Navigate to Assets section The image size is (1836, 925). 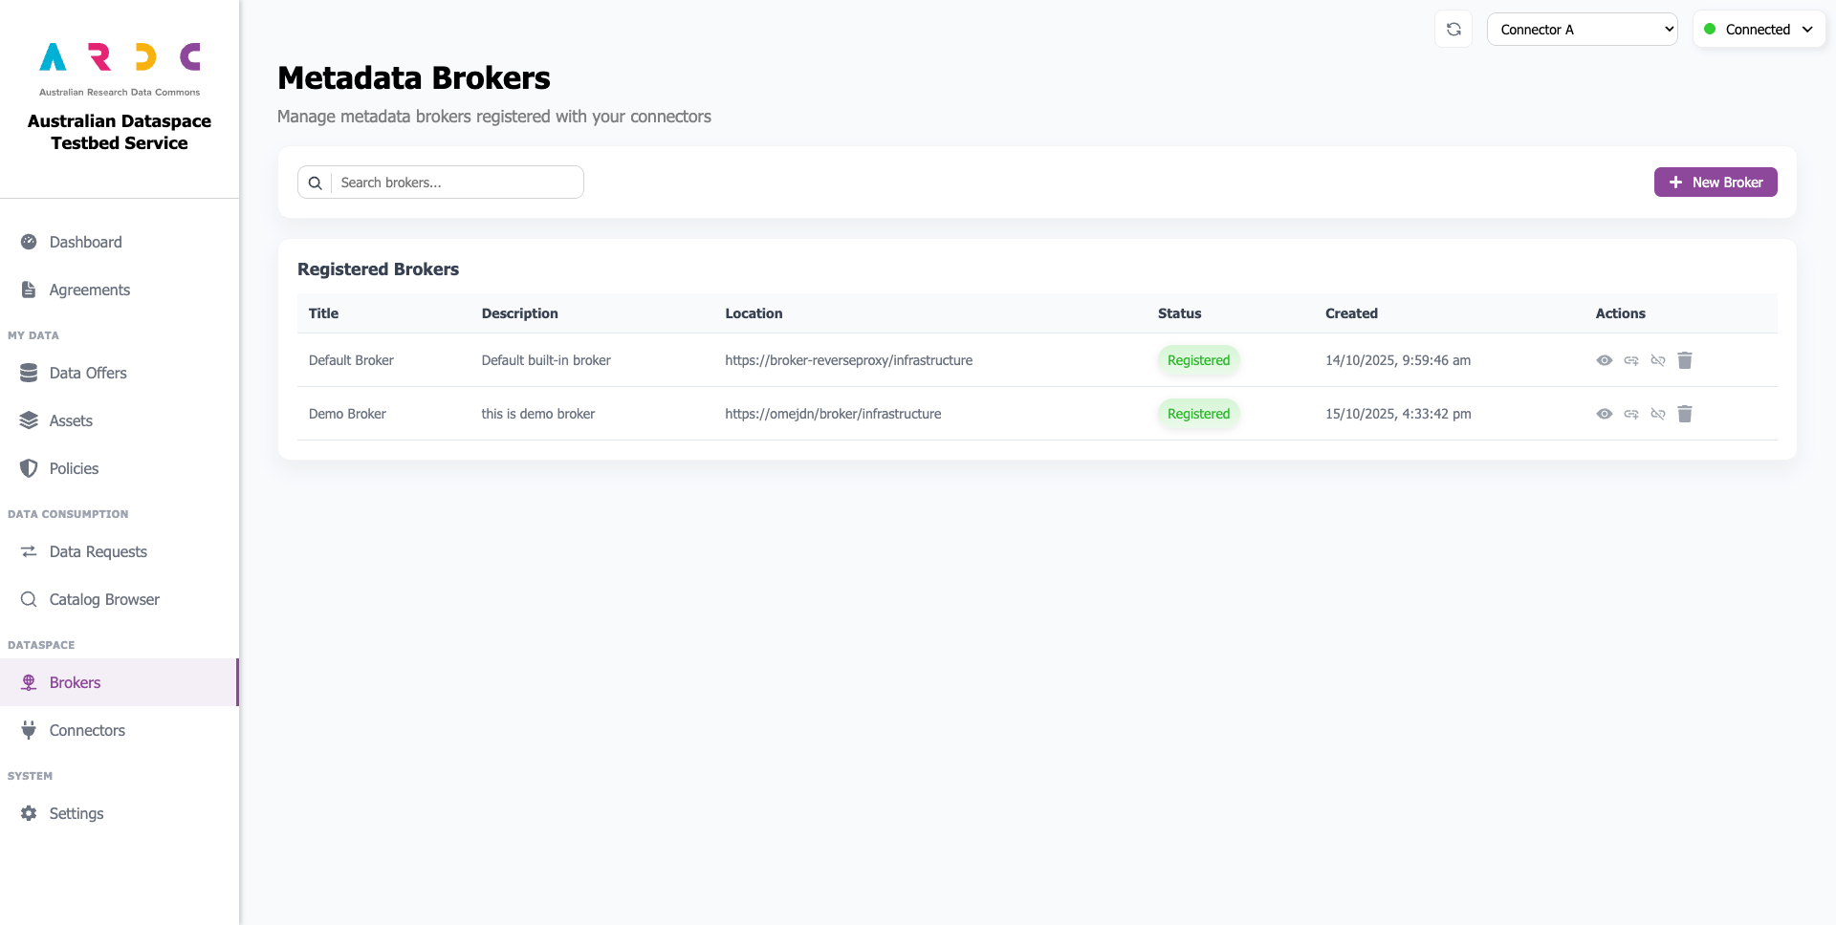[x=120, y=420]
